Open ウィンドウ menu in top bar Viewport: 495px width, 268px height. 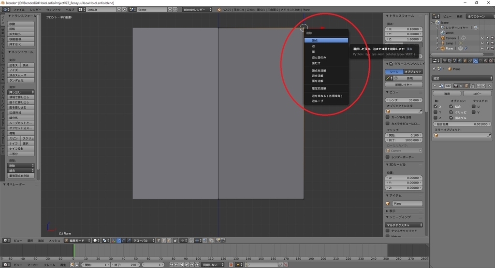click(53, 10)
